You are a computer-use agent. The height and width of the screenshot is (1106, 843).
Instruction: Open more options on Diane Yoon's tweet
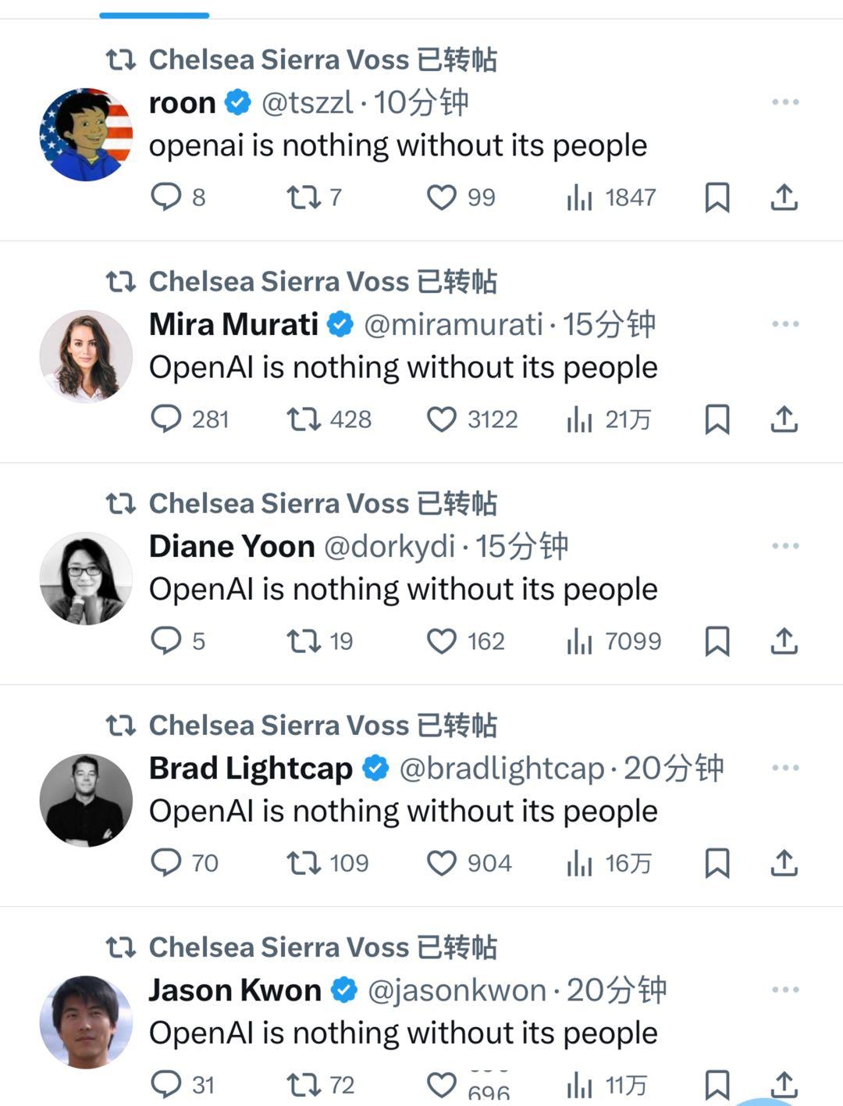[x=785, y=546]
